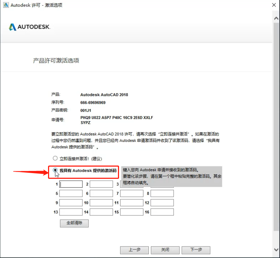Click activation code field 1
The image size is (280, 258).
coord(71,184)
